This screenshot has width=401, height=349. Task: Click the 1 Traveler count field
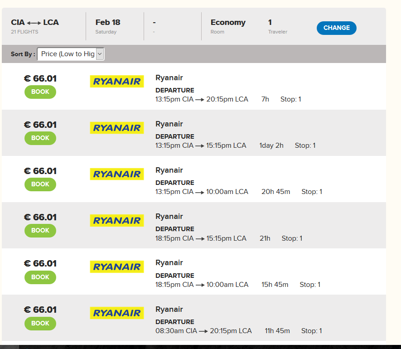pos(277,26)
